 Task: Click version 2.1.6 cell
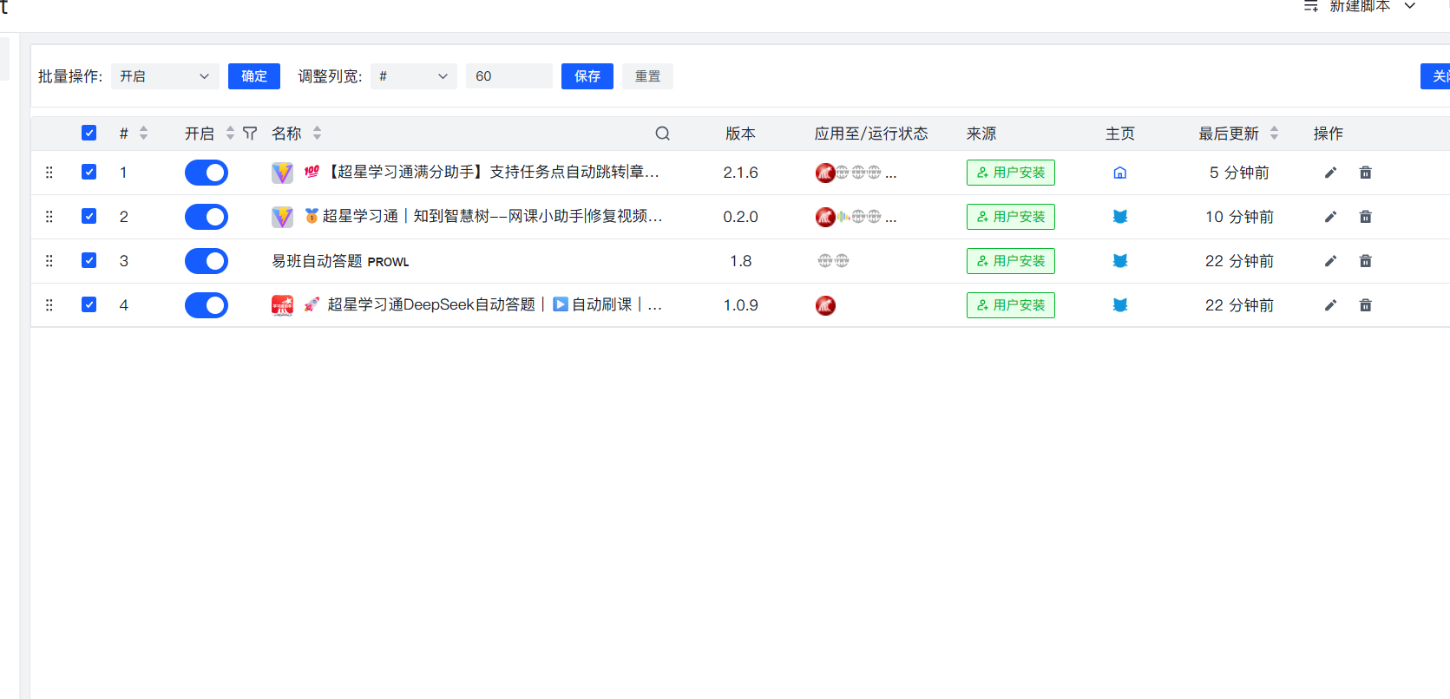coord(740,173)
